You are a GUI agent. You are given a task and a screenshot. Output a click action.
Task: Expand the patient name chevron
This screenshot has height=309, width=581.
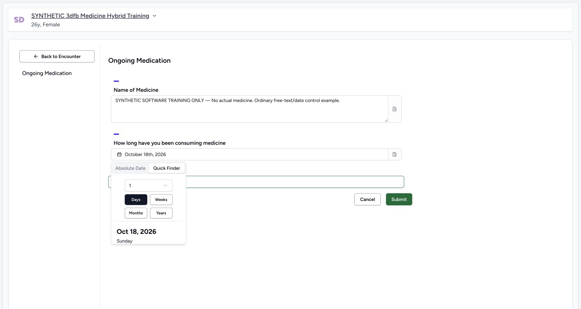click(154, 16)
